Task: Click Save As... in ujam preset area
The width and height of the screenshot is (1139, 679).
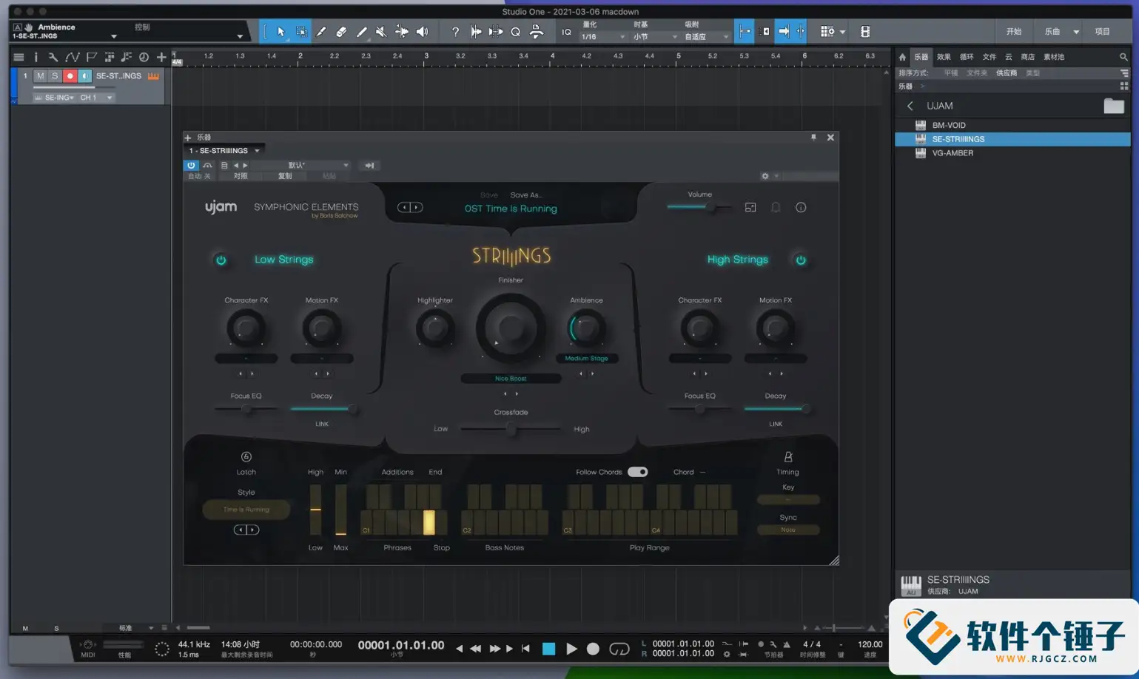Action: [526, 195]
